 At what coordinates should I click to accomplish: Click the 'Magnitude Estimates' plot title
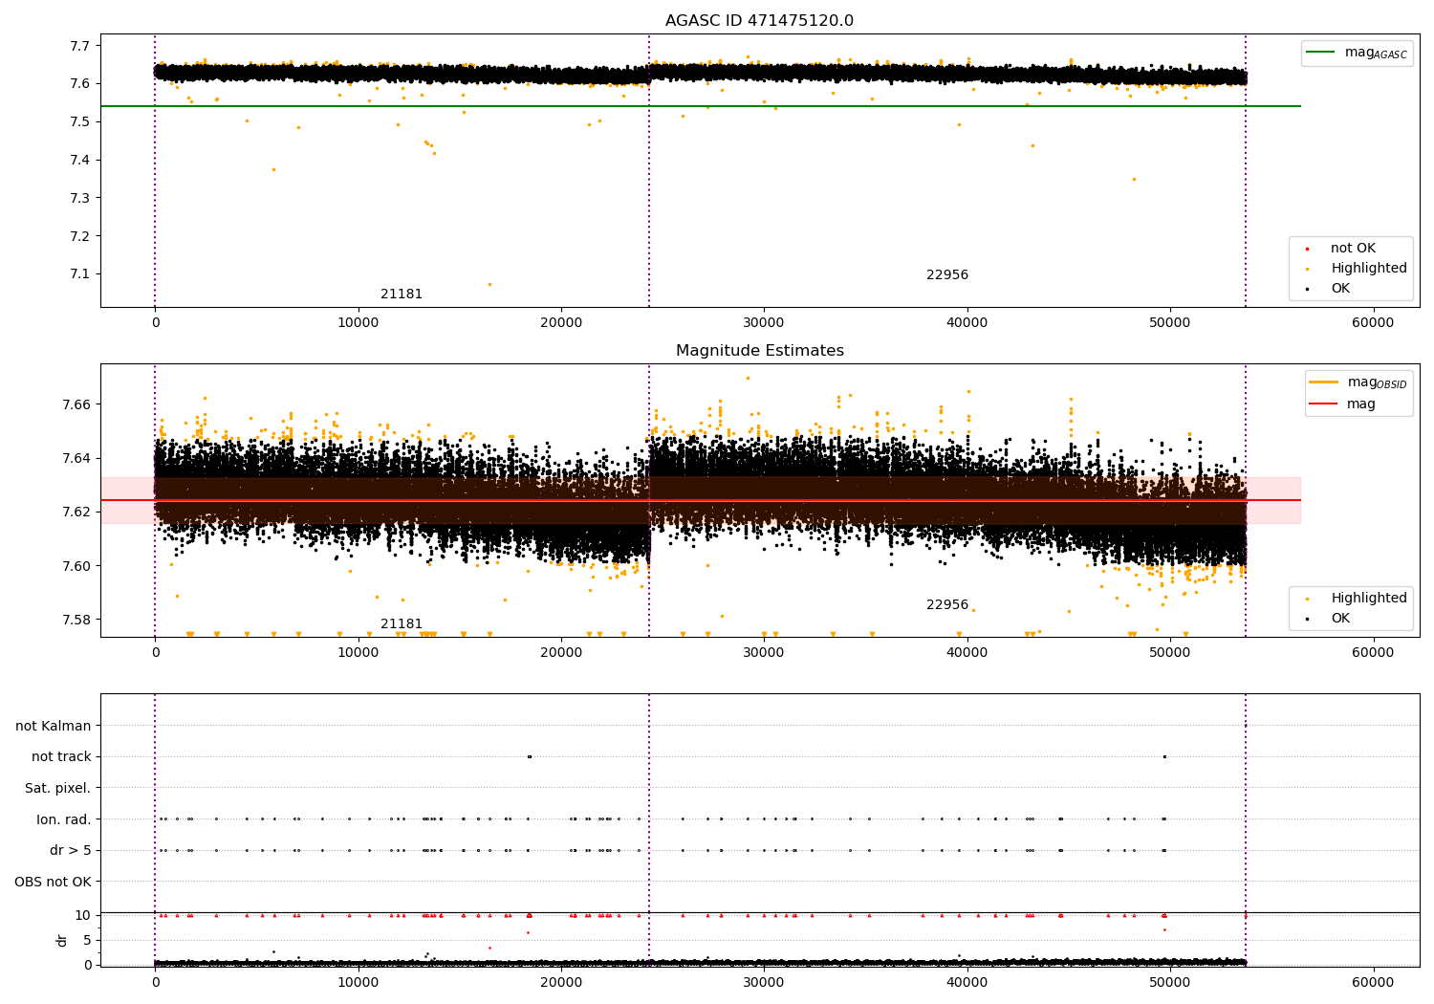pos(759,351)
